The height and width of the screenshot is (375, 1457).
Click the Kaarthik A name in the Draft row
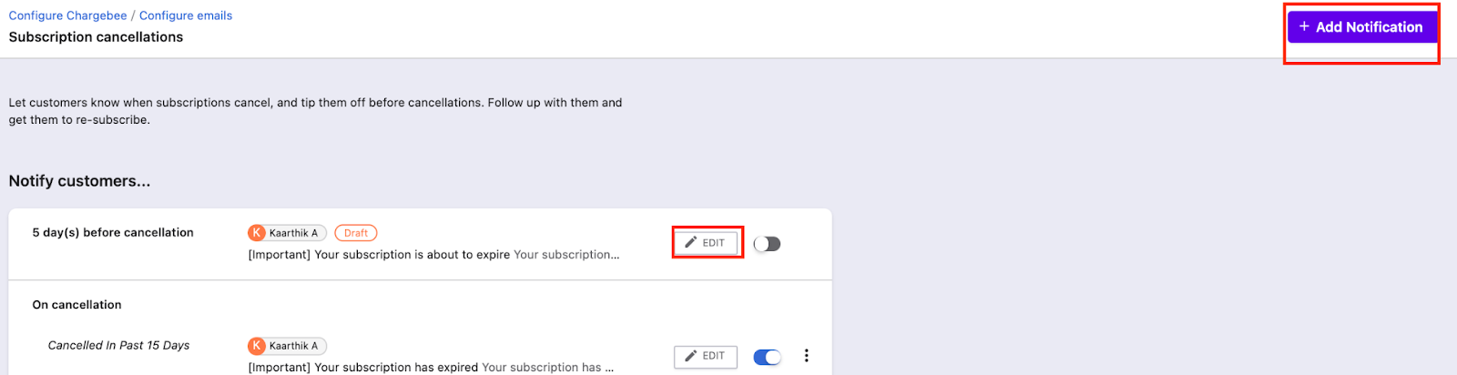(x=293, y=233)
